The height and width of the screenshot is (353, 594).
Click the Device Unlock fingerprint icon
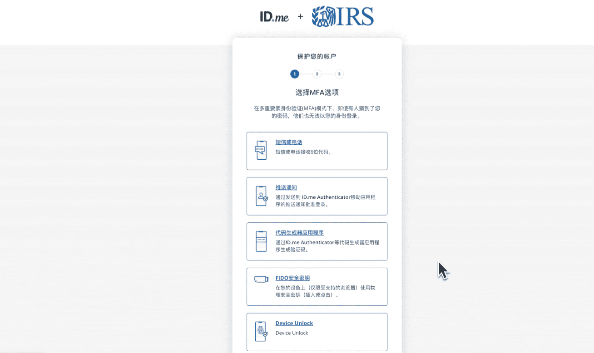[262, 332]
